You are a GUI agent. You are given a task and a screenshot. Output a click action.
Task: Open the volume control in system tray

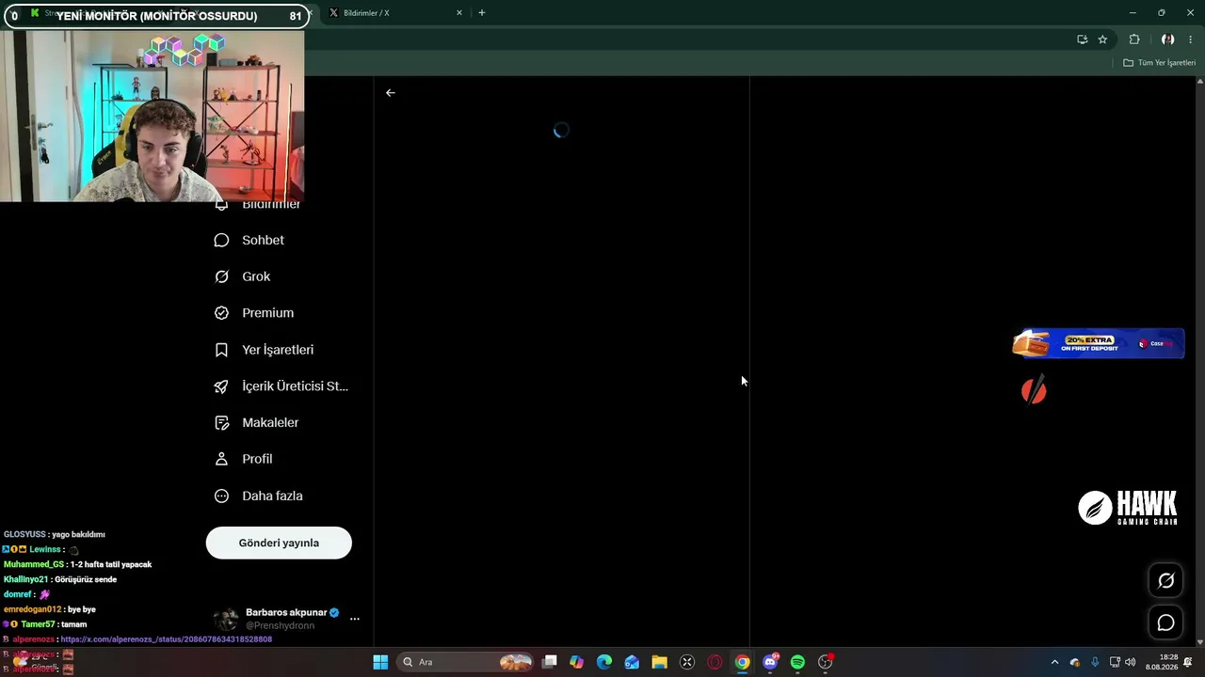[x=1130, y=662]
